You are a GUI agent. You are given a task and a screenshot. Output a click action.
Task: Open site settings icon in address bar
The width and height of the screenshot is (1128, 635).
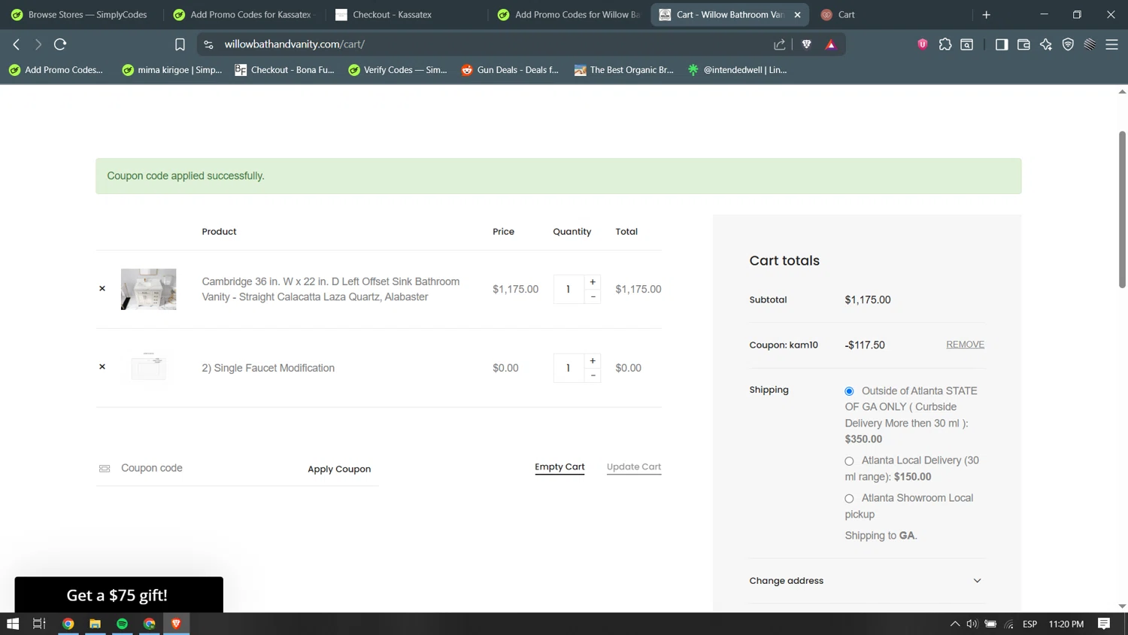pyautogui.click(x=208, y=44)
